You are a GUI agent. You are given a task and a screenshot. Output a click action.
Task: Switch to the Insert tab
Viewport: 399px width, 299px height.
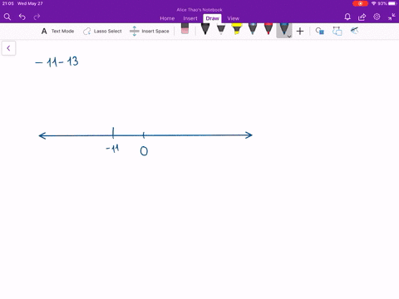click(190, 18)
